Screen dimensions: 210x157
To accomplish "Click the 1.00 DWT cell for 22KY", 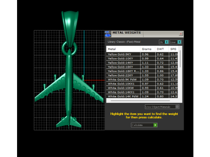I will 162,75.
